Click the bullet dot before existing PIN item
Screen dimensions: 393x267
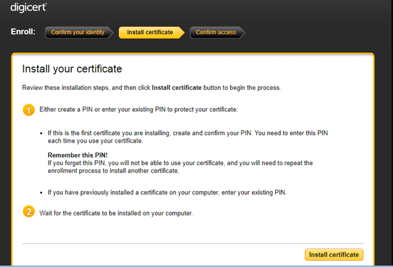[42, 192]
